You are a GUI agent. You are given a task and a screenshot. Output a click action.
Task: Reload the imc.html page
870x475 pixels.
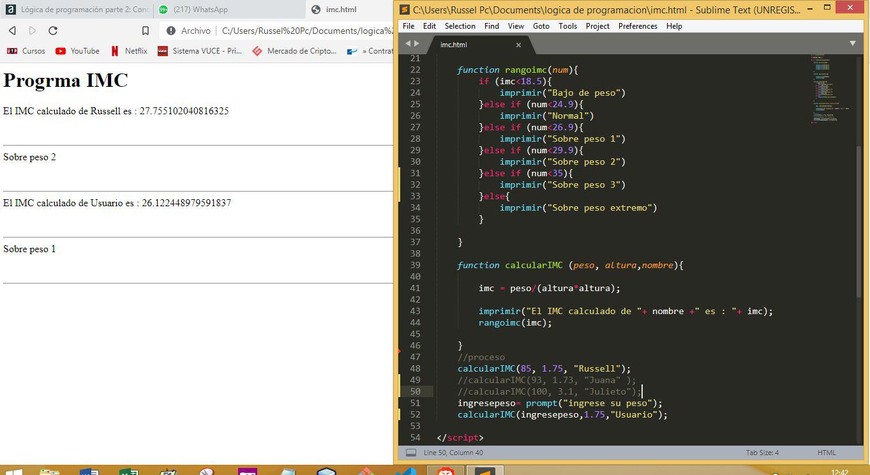53,31
